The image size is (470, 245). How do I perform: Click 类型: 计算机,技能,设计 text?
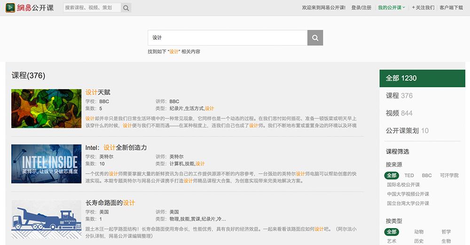click(x=180, y=164)
